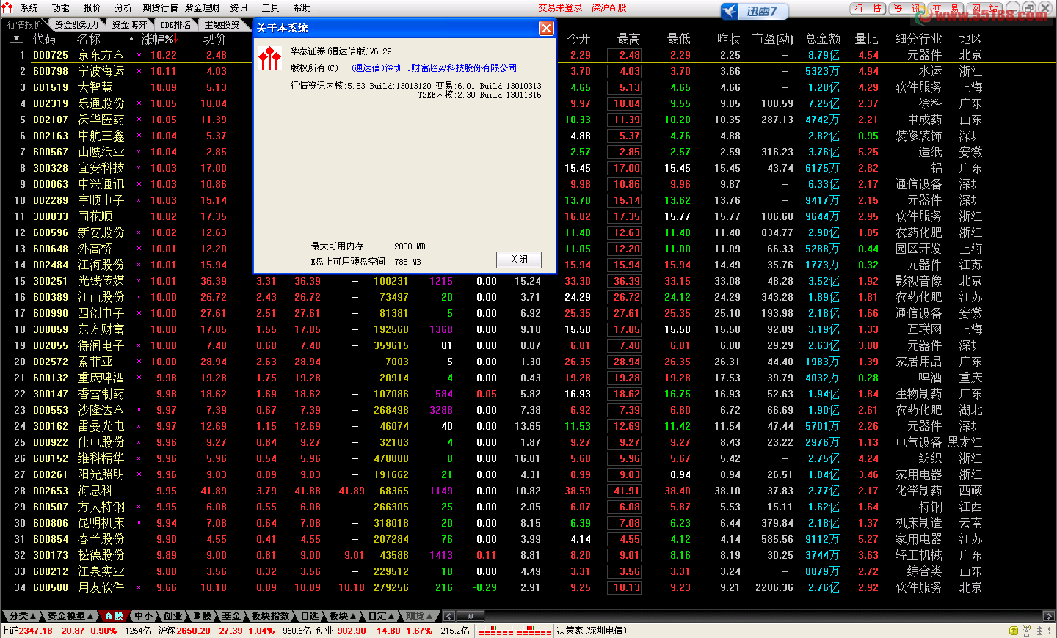
Task: Click the 关闭 button in the about dialog
Action: point(519,260)
